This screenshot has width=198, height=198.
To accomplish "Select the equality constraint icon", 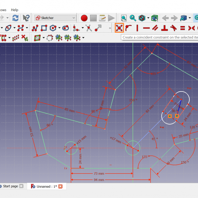I will [182, 28].
